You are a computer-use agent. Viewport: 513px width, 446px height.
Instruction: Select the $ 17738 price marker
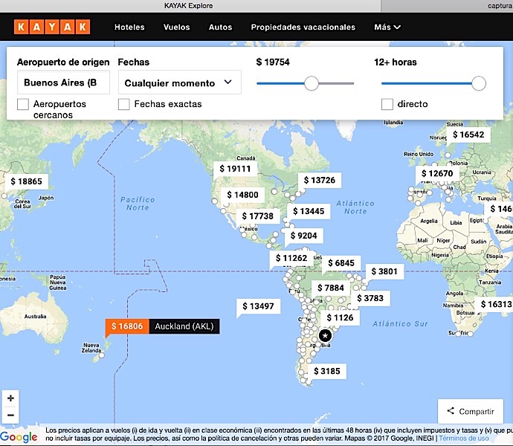[257, 216]
